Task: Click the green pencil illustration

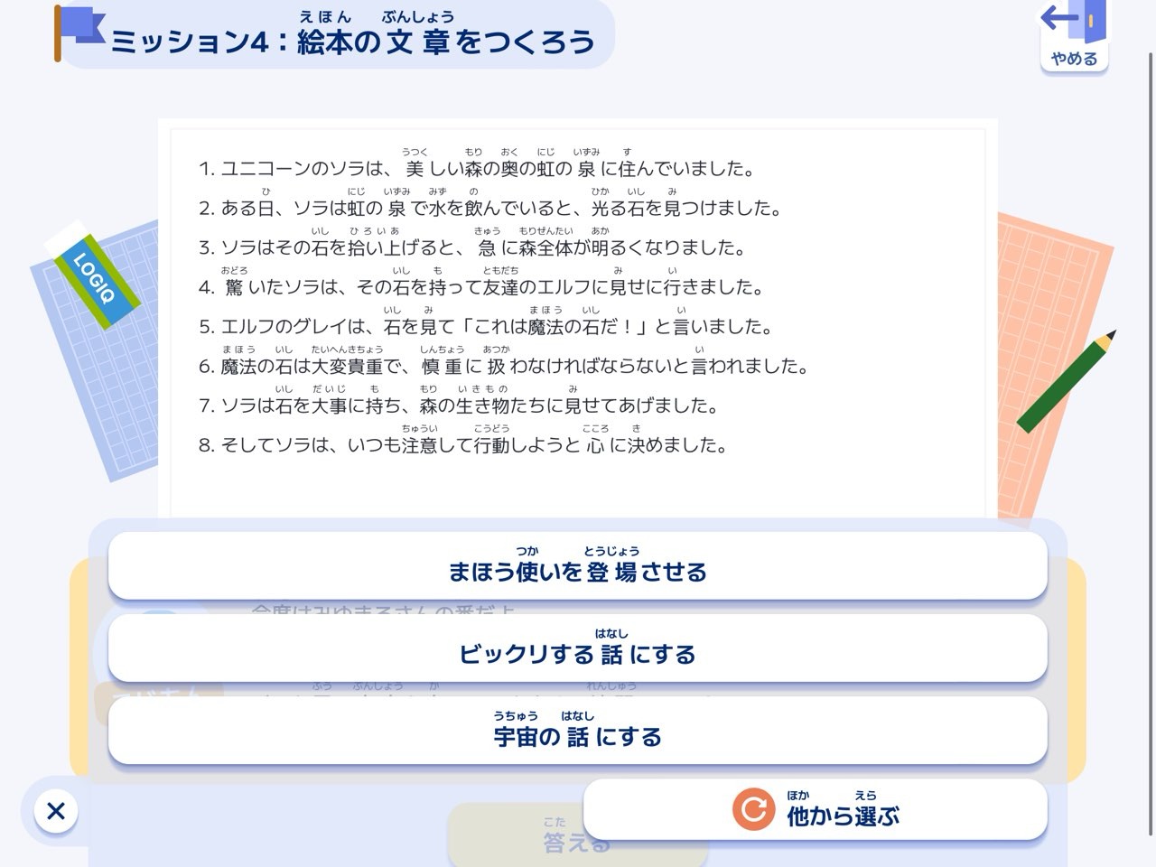Action: pyautogui.click(x=1067, y=381)
